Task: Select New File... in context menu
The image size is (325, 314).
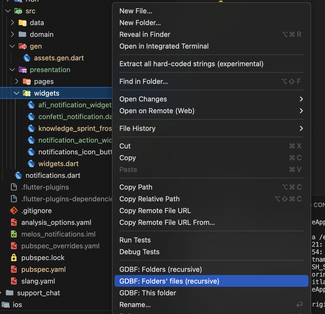Action: (136, 11)
